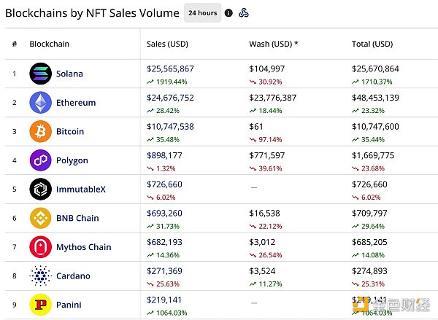Image resolution: width=438 pixels, height=320 pixels.
Task: Click Solana sales change 1919.44%
Action: pos(167,82)
